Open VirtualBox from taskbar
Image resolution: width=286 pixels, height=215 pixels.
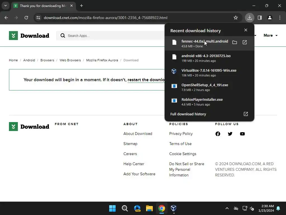[173, 208]
